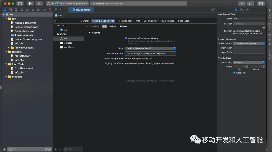
Task: Open the Build Phases tab
Action: coord(168,21)
